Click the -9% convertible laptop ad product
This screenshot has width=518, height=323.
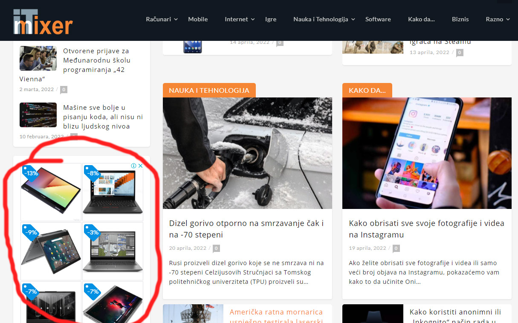point(51,251)
